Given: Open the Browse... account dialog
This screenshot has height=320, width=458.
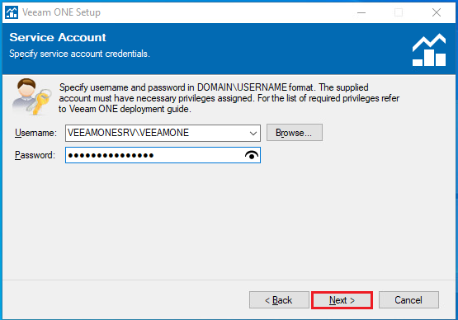Looking at the screenshot, I should click(x=294, y=133).
